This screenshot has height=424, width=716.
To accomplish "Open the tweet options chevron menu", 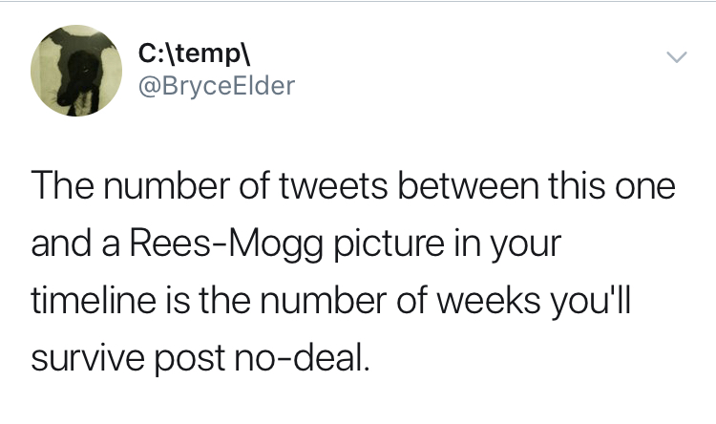I will click(676, 57).
